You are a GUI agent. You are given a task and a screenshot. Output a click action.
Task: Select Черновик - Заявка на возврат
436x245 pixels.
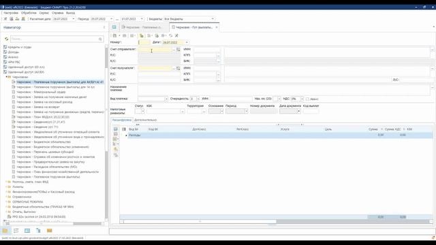38,107
